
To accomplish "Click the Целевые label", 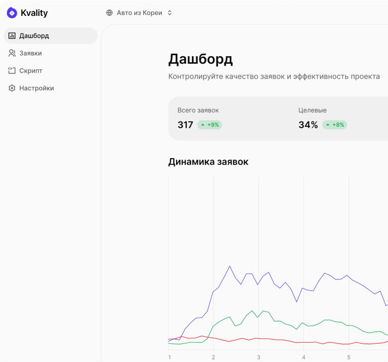I will coord(312,110).
